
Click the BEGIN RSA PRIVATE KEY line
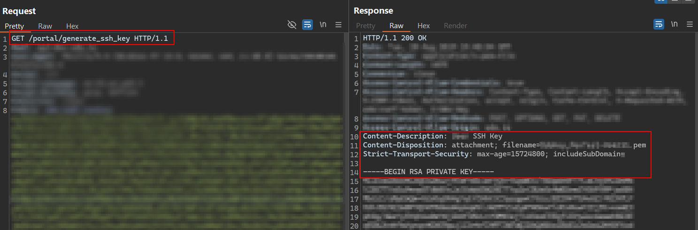point(429,172)
